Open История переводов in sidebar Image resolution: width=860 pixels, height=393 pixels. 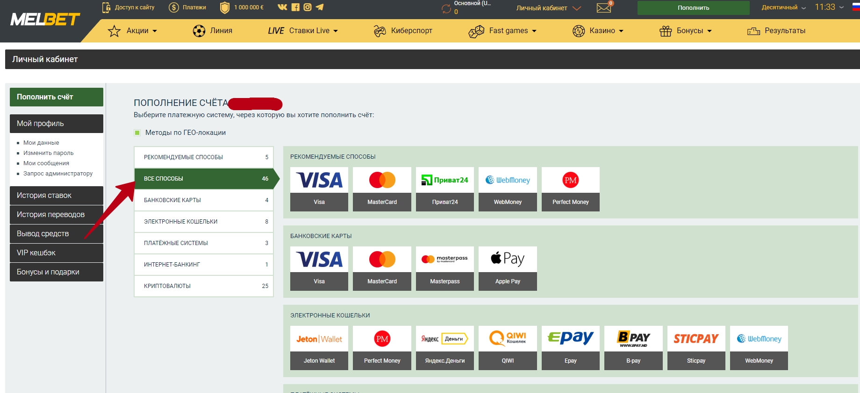(57, 215)
